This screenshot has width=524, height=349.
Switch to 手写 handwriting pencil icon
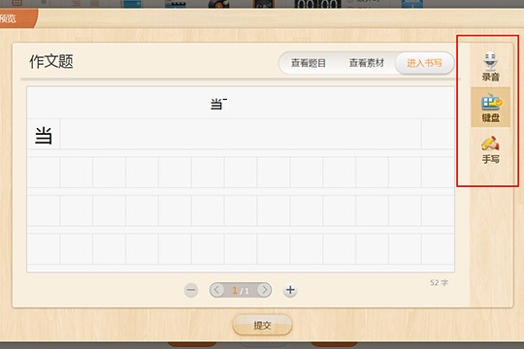(x=490, y=149)
